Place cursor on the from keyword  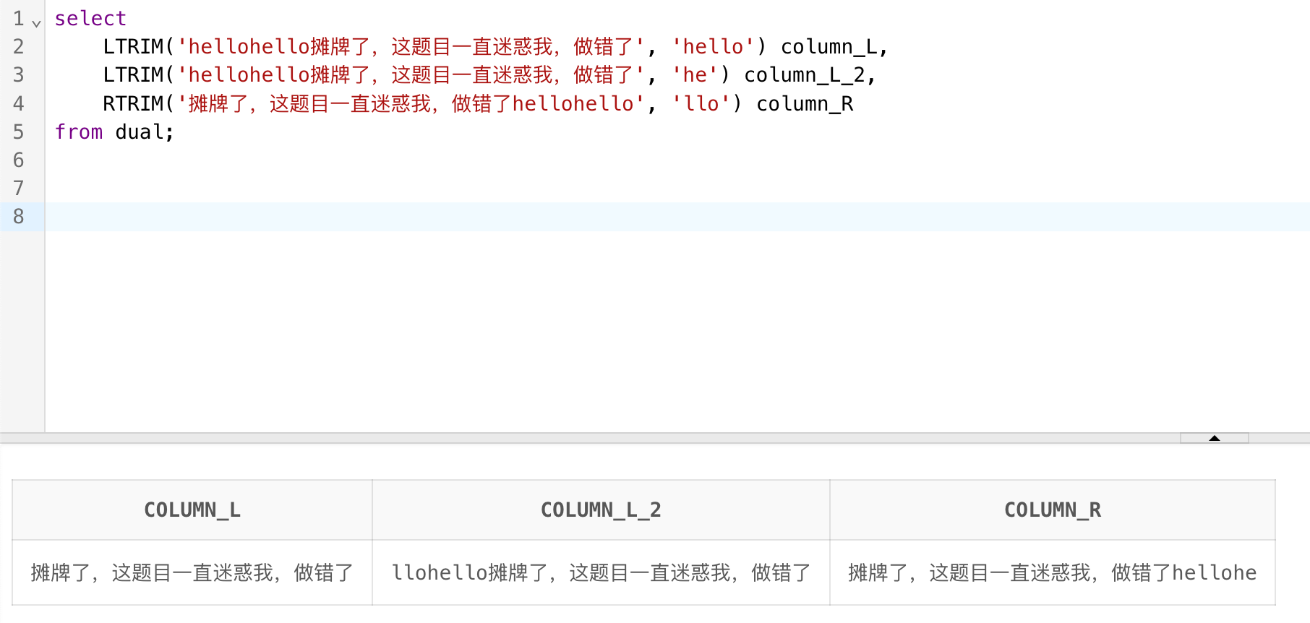click(79, 132)
